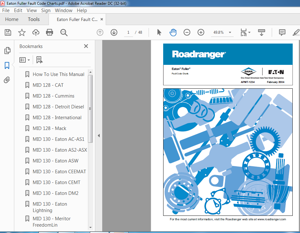Screen dimensions: 300x233
Task: Close the Bookmarks panel with the X
Action: pyautogui.click(x=86, y=46)
